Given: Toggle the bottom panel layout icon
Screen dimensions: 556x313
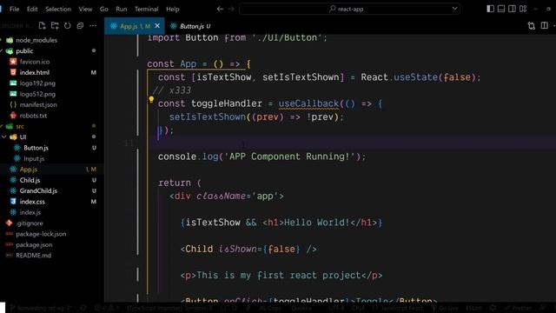Looking at the screenshot, I should point(501,9).
